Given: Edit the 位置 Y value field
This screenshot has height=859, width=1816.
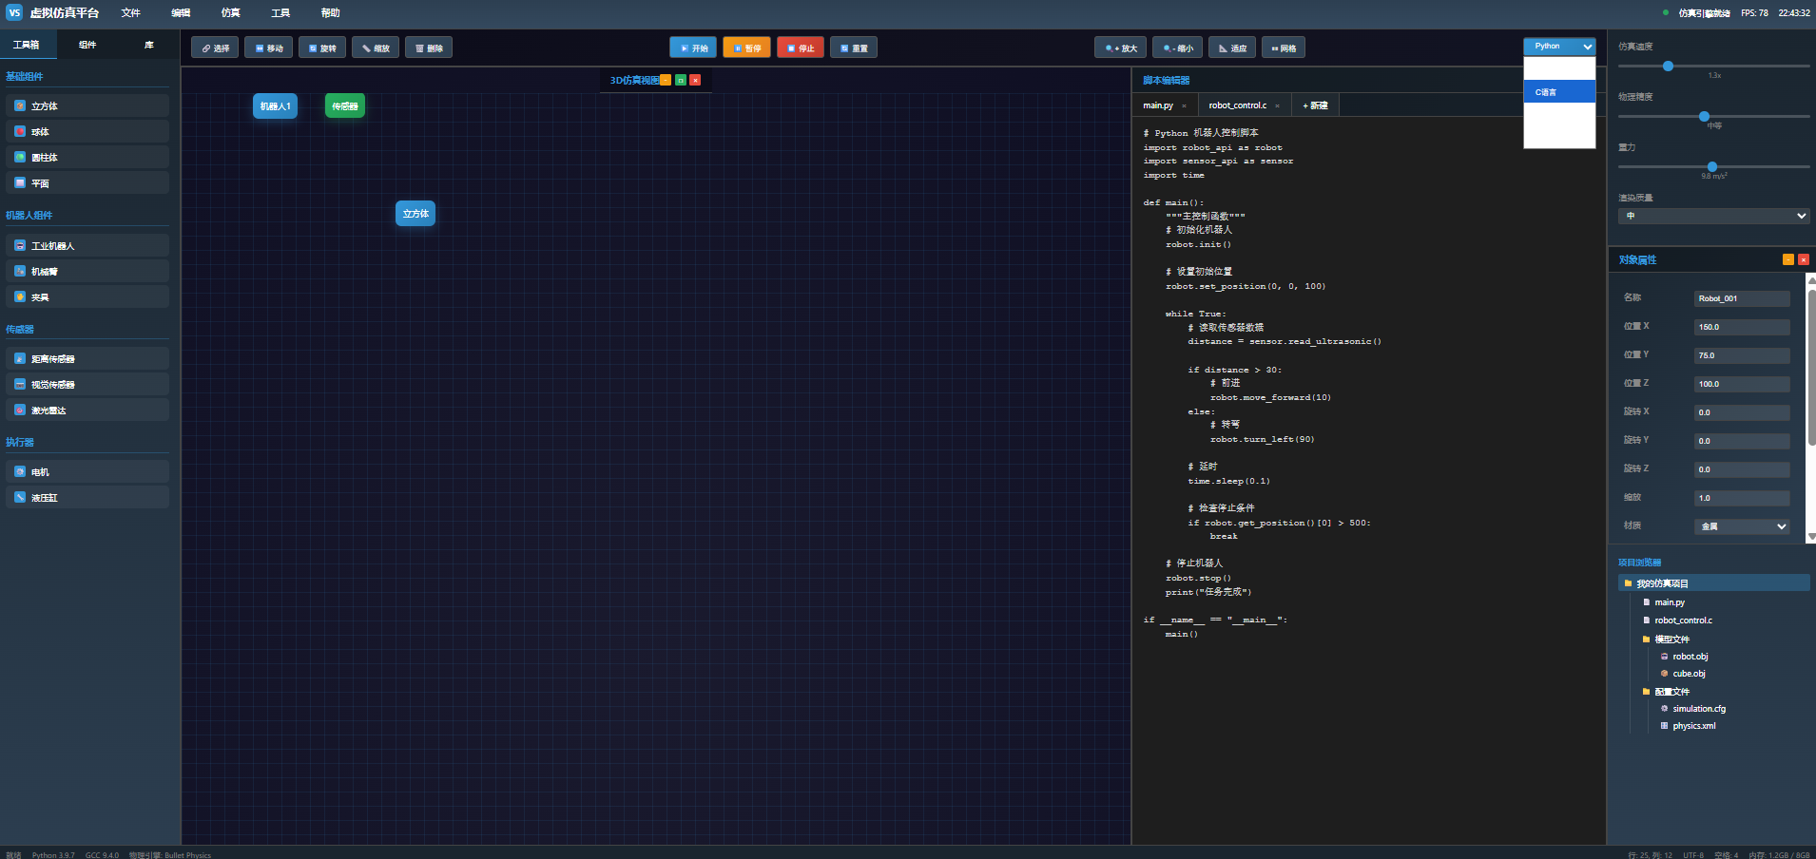Looking at the screenshot, I should [x=1742, y=355].
